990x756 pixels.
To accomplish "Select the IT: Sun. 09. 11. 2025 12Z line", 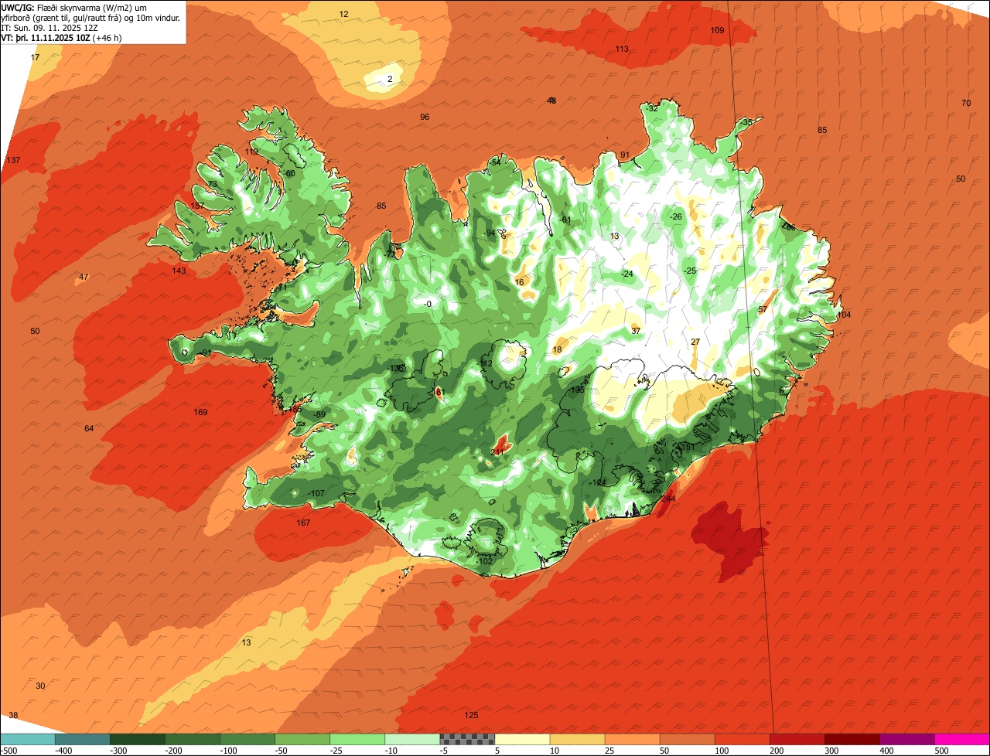I will click(51, 27).
